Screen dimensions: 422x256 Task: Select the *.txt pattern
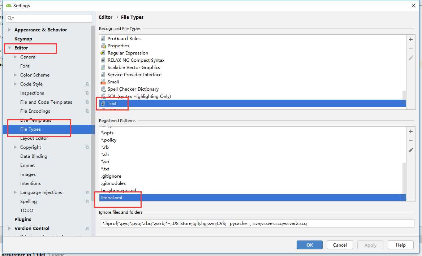253,169
